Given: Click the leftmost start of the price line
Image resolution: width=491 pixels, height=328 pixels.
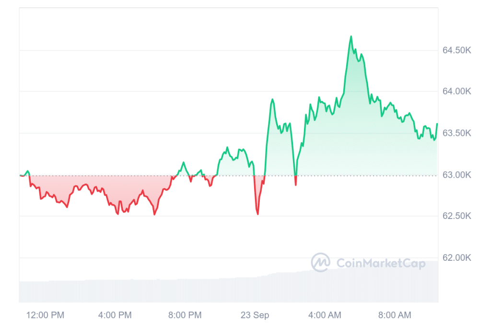Looking at the screenshot, I should [x=20, y=175].
